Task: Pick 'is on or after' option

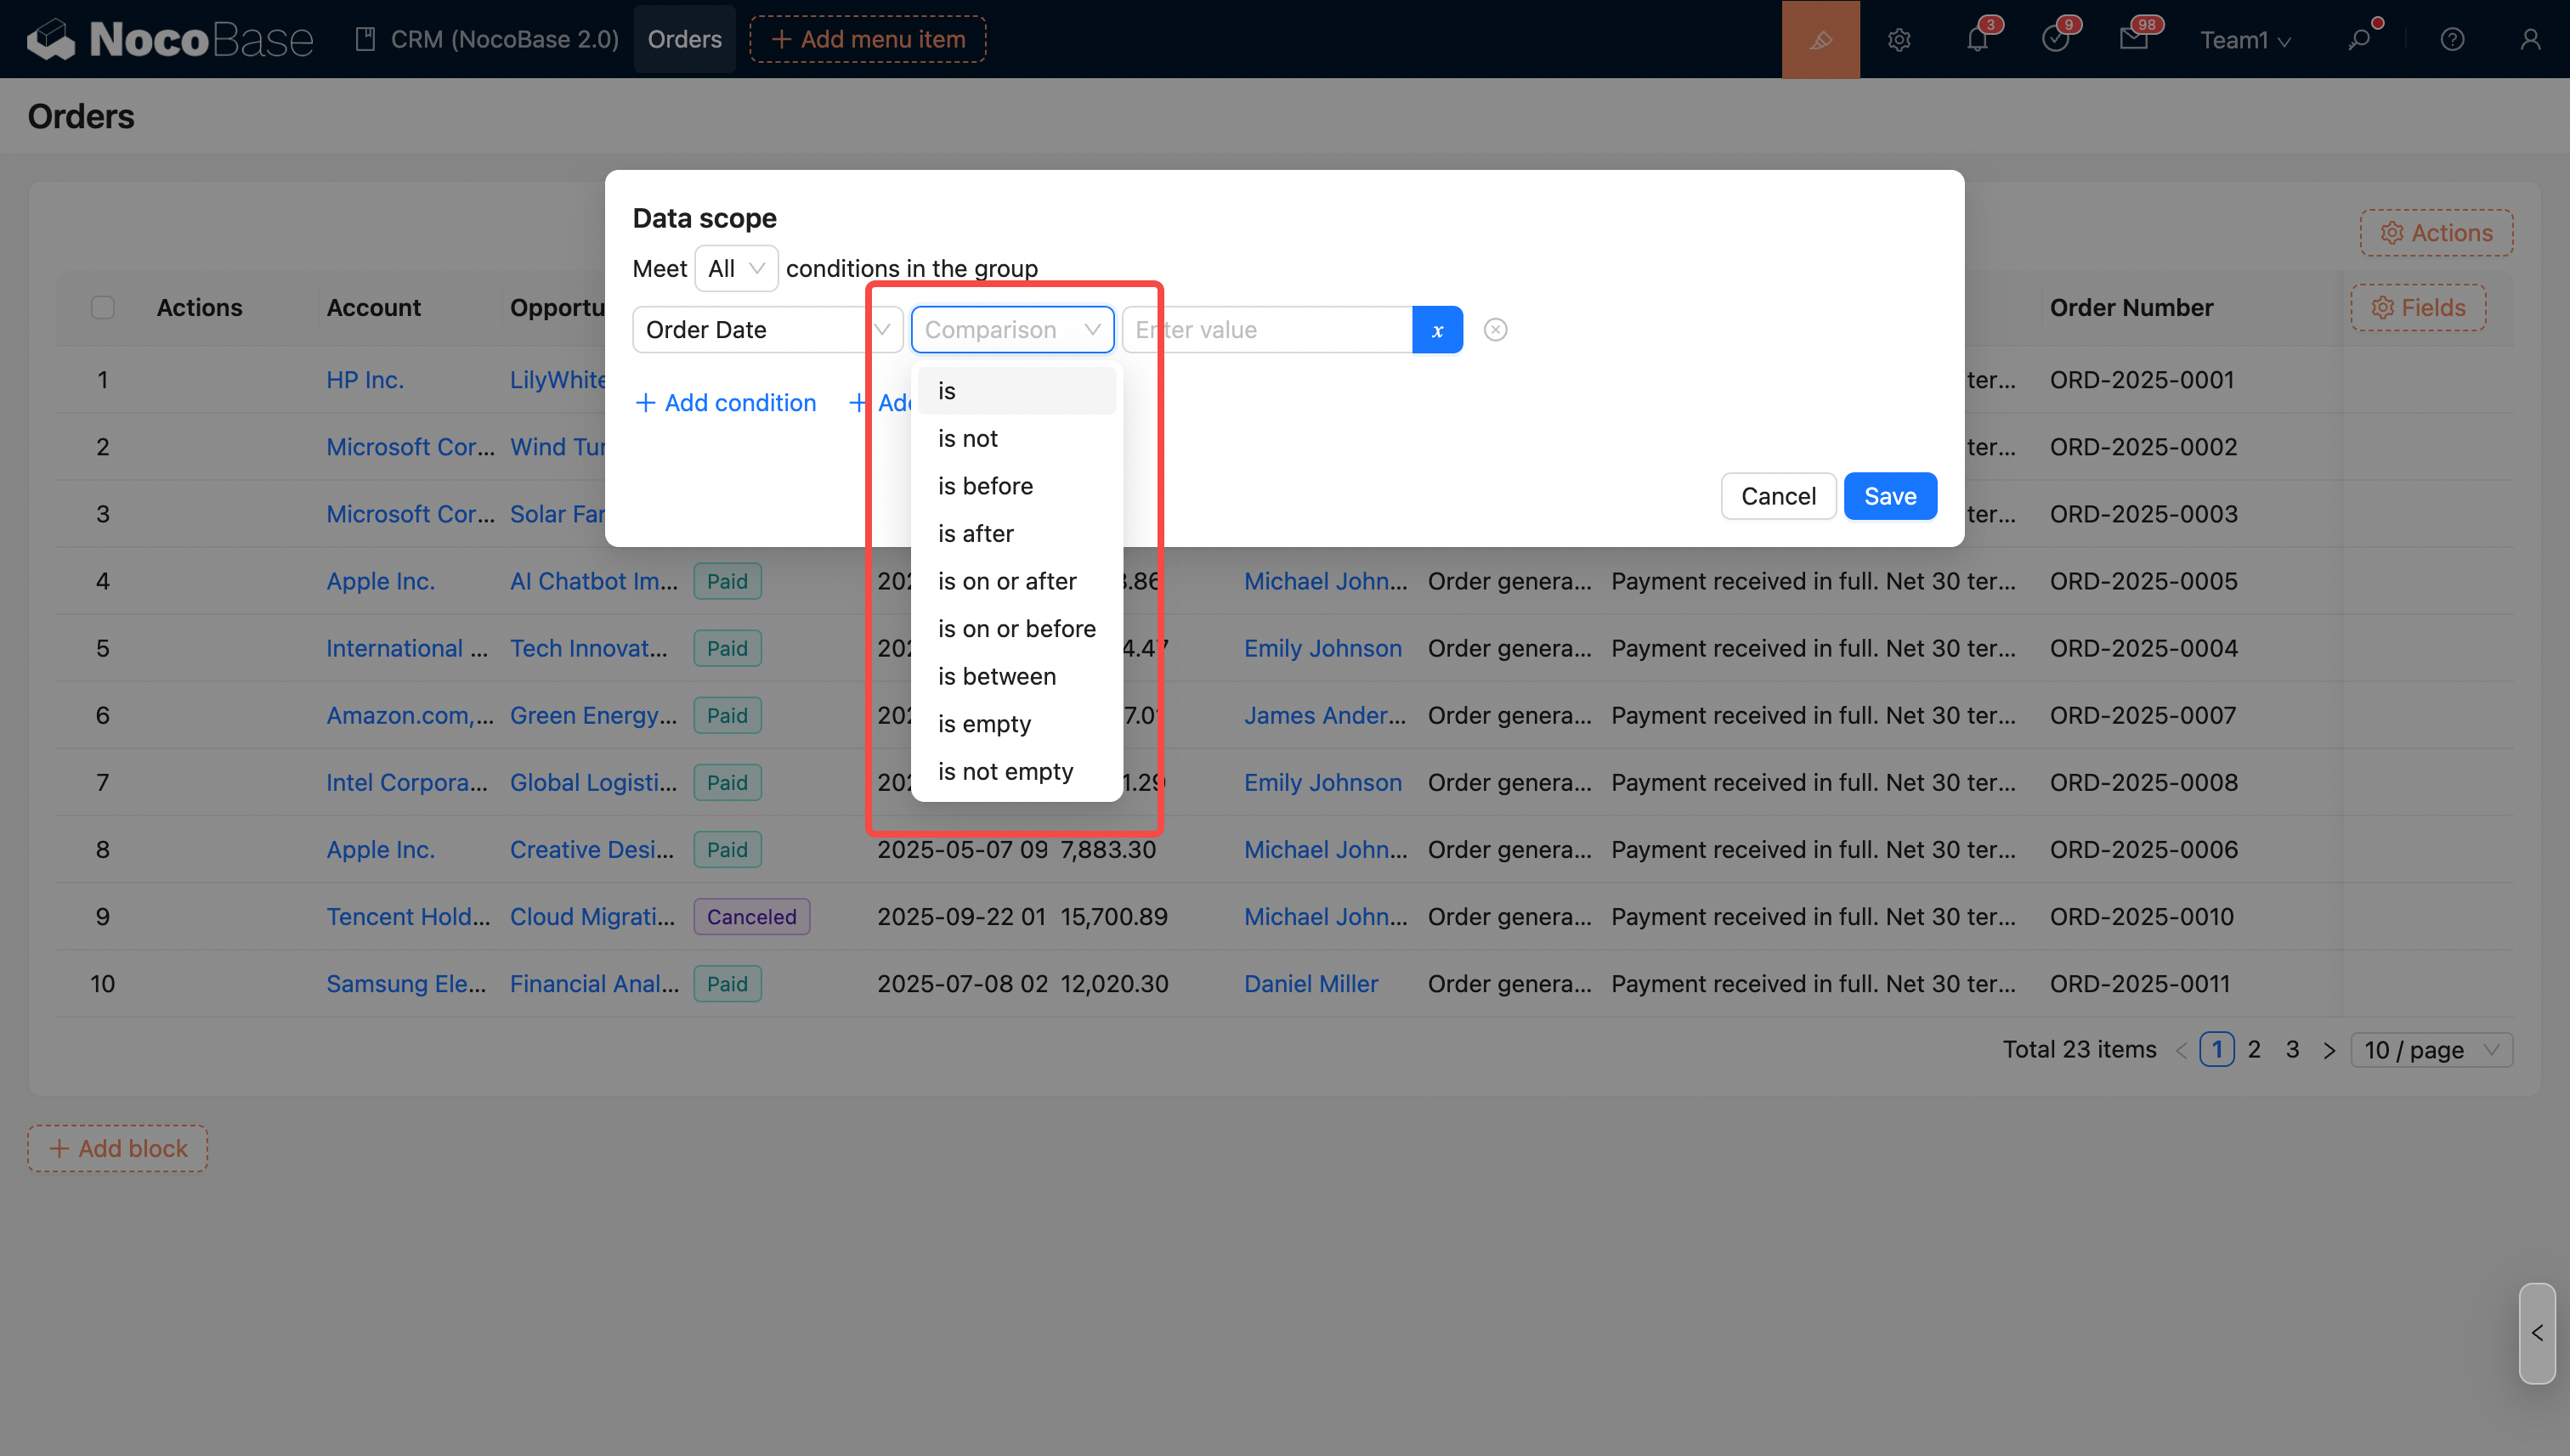Action: [x=1006, y=581]
